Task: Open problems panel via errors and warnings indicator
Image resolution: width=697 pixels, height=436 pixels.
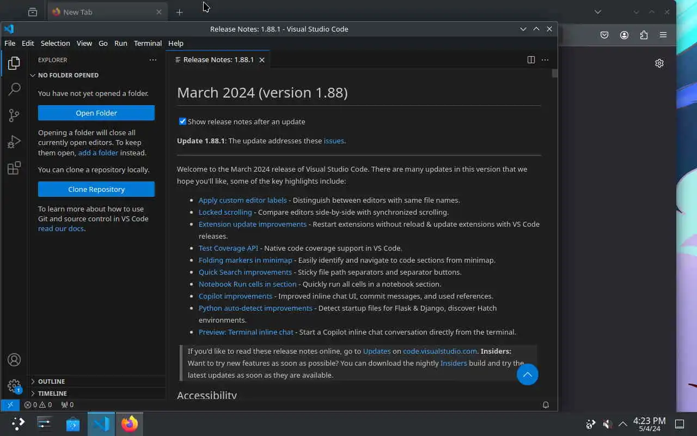Action: [38, 405]
